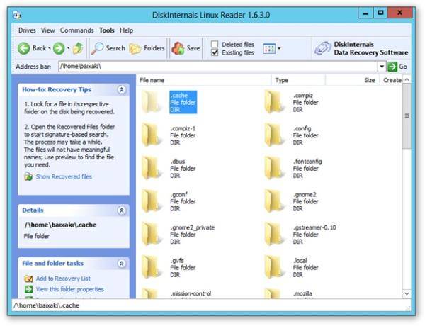425x326 pixels.
Task: Enable the Deleted files checkbox
Action: click(x=215, y=44)
